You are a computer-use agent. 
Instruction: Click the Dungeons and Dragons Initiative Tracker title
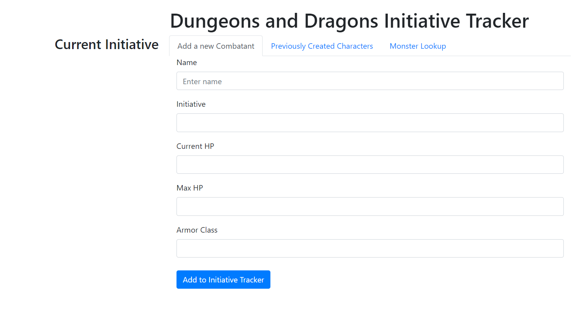pos(349,21)
